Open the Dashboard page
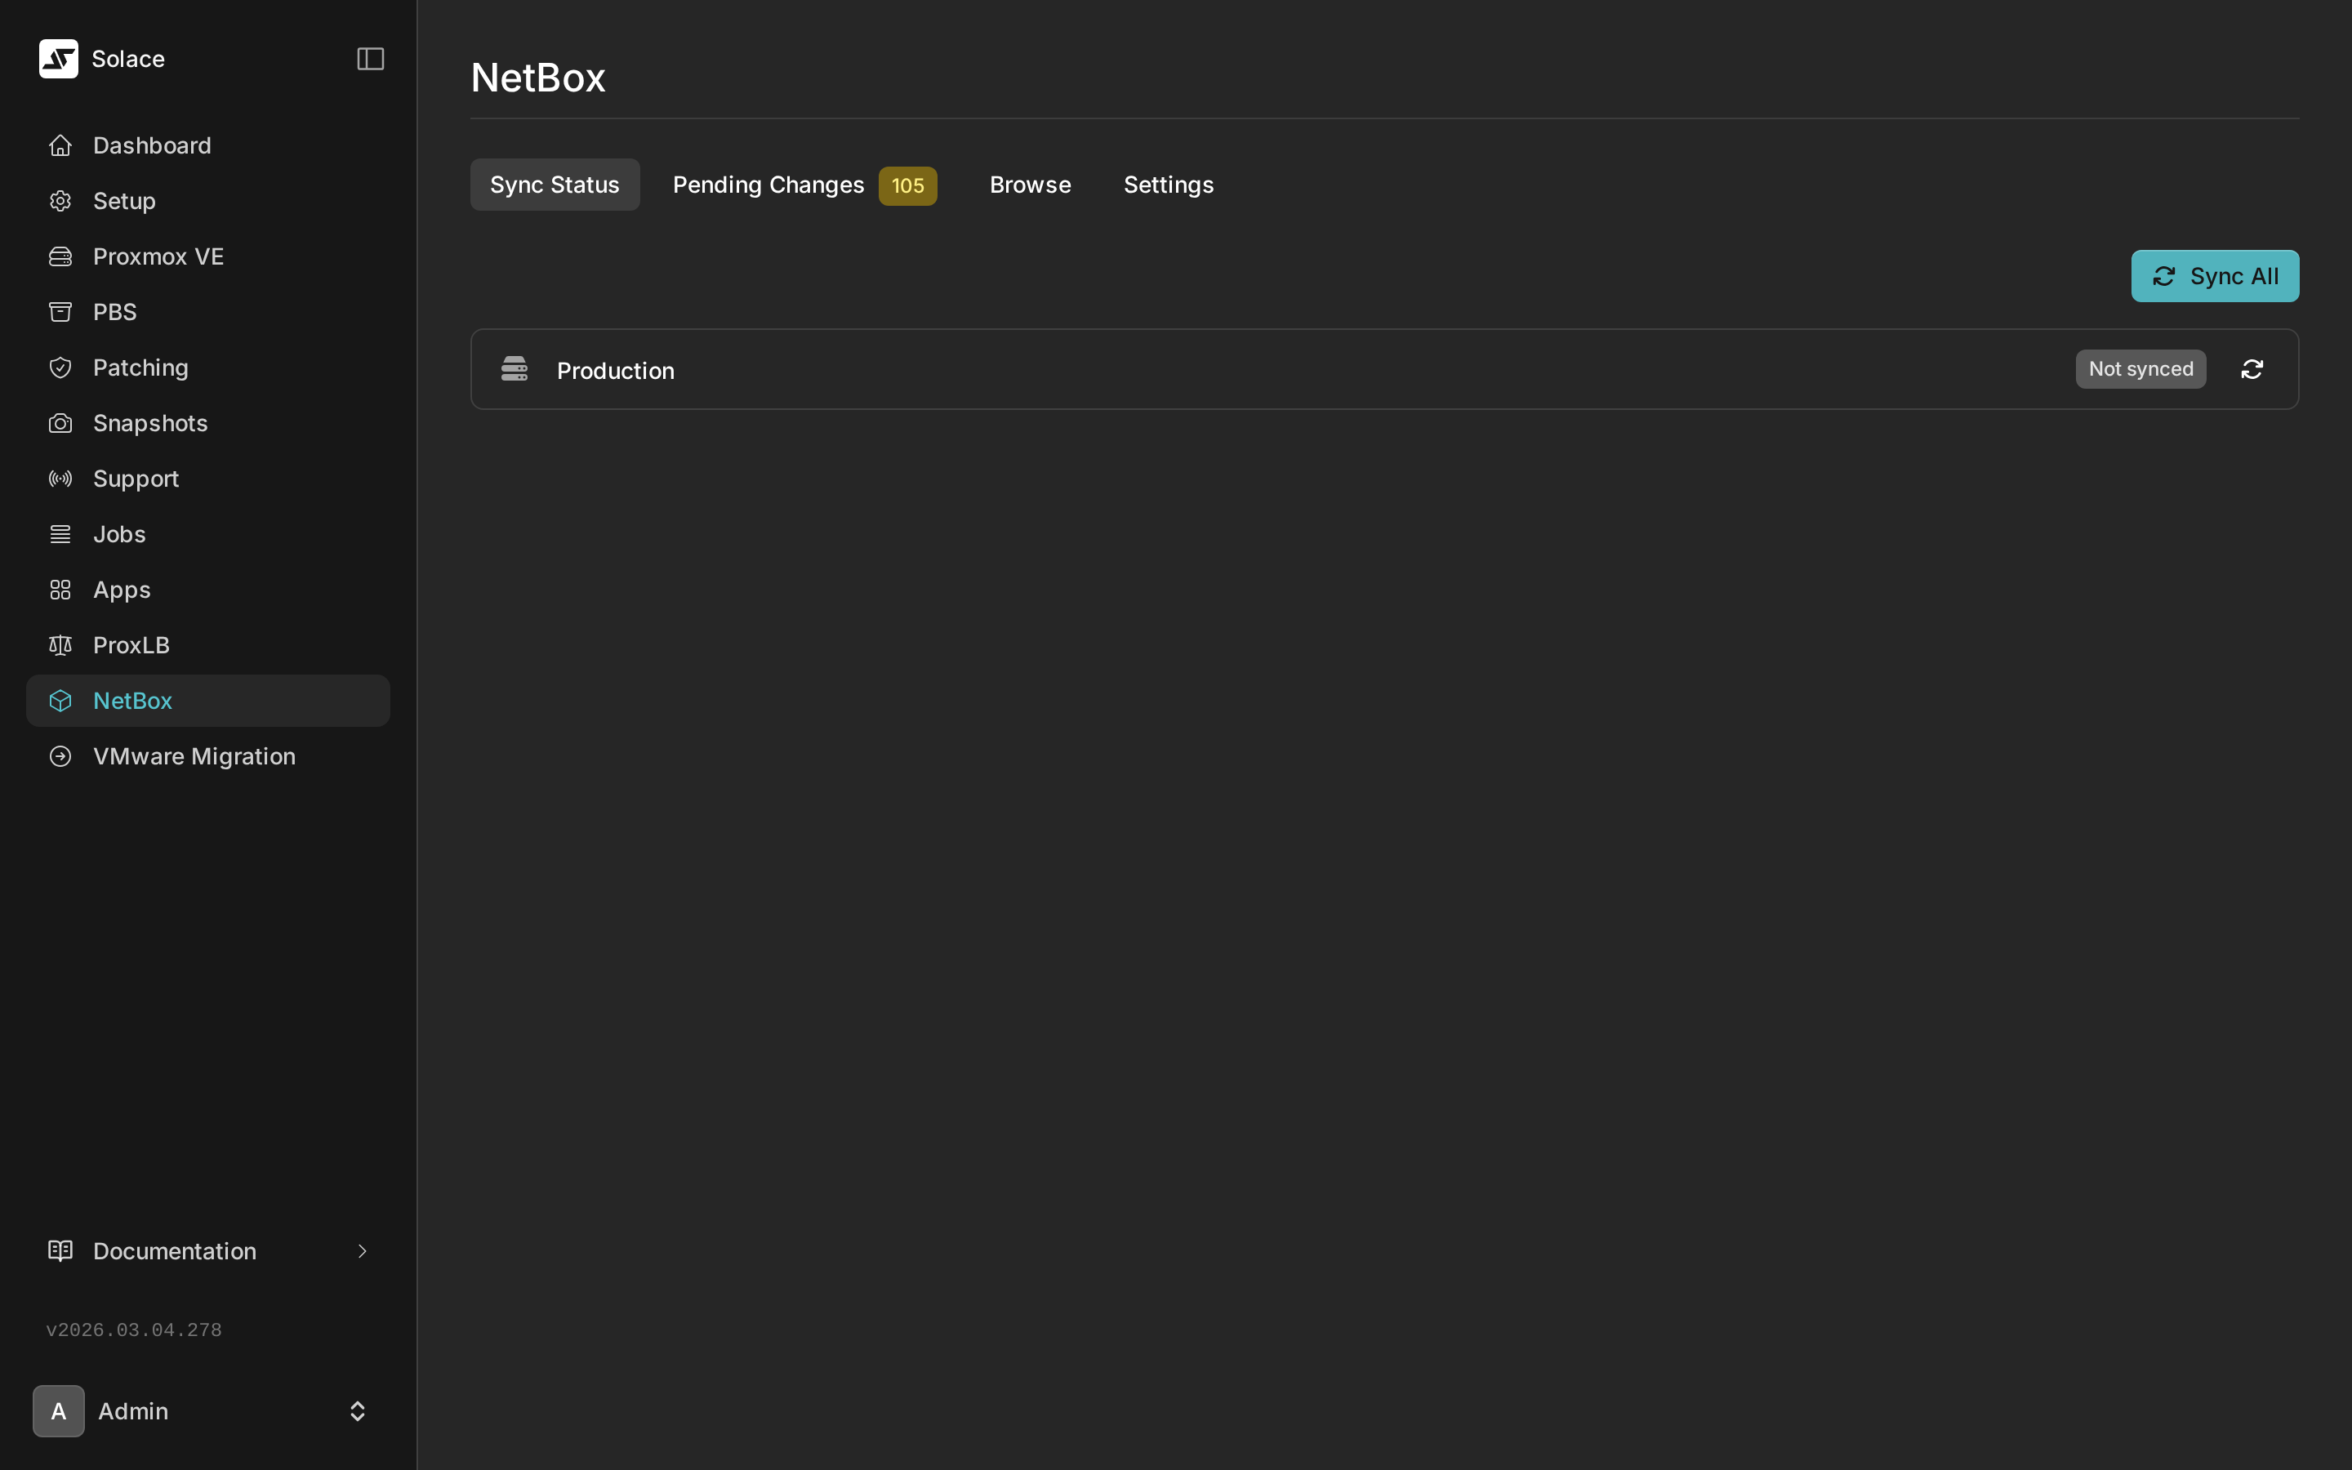2352x1470 pixels. pyautogui.click(x=152, y=145)
